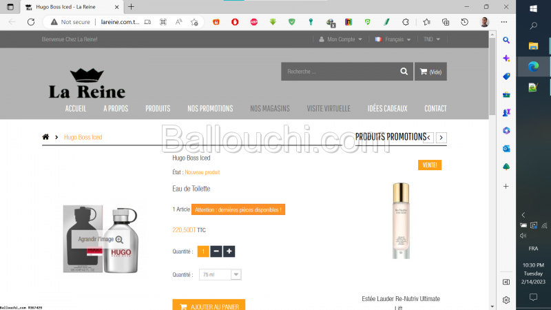
Task: Click the Nouveau produit state label
Action: point(202,172)
